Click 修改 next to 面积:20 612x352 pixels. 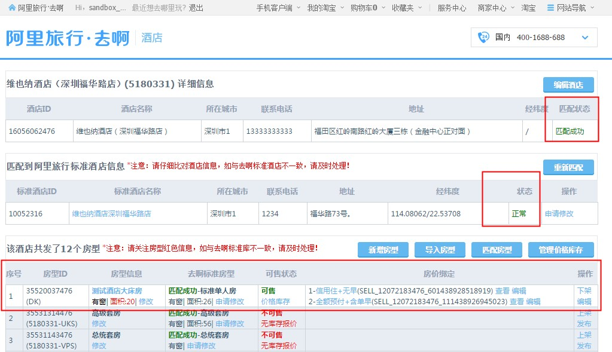[x=146, y=302]
